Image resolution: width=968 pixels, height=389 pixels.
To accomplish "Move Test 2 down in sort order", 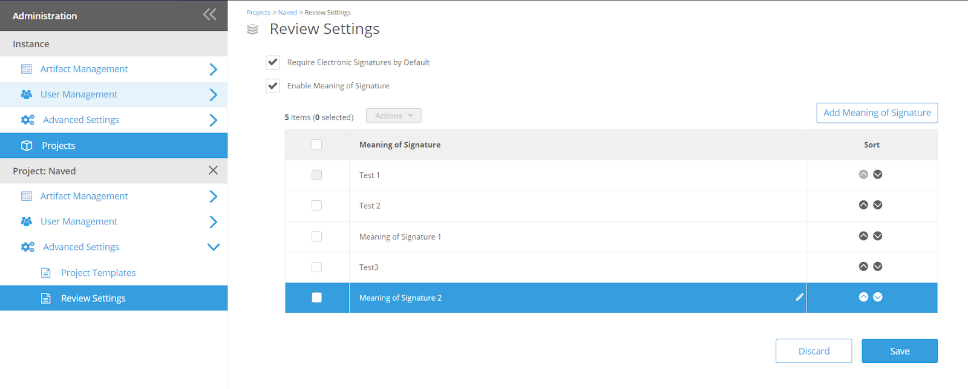I will [878, 205].
